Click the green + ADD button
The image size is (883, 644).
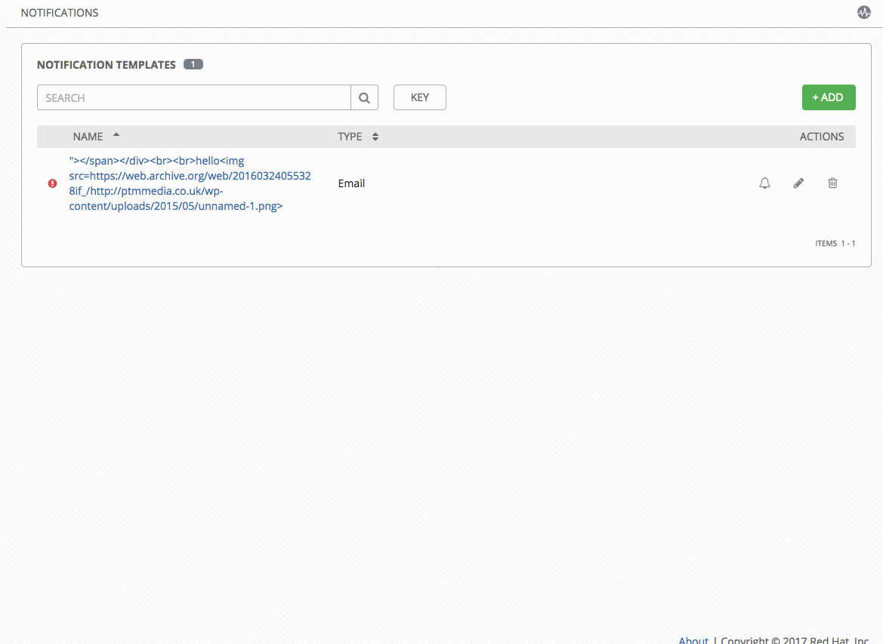click(x=828, y=97)
